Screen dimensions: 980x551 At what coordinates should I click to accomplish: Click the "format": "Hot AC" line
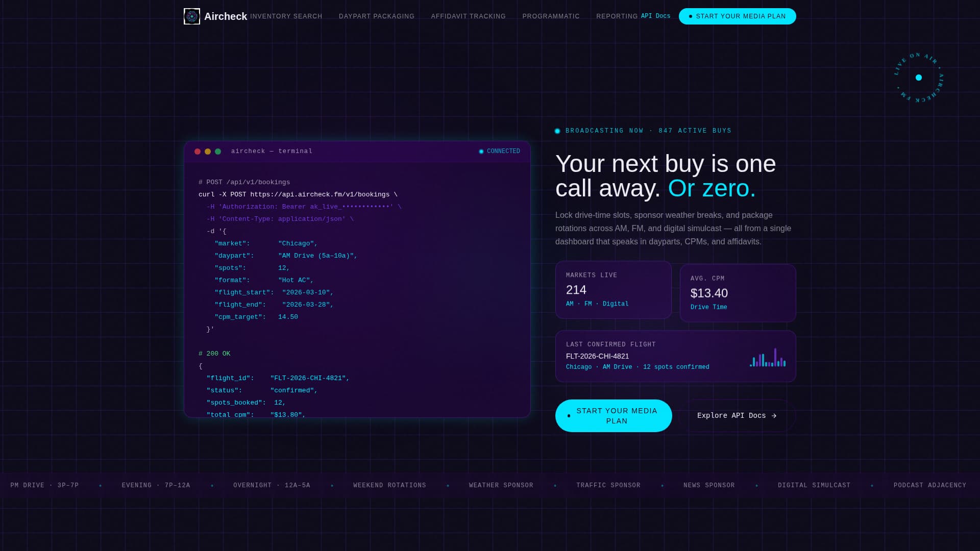pos(264,280)
